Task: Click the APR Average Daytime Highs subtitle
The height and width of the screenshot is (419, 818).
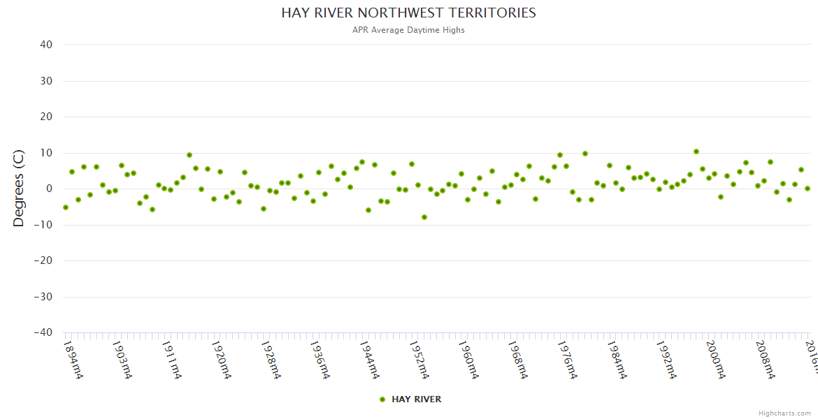Action: pyautogui.click(x=409, y=30)
